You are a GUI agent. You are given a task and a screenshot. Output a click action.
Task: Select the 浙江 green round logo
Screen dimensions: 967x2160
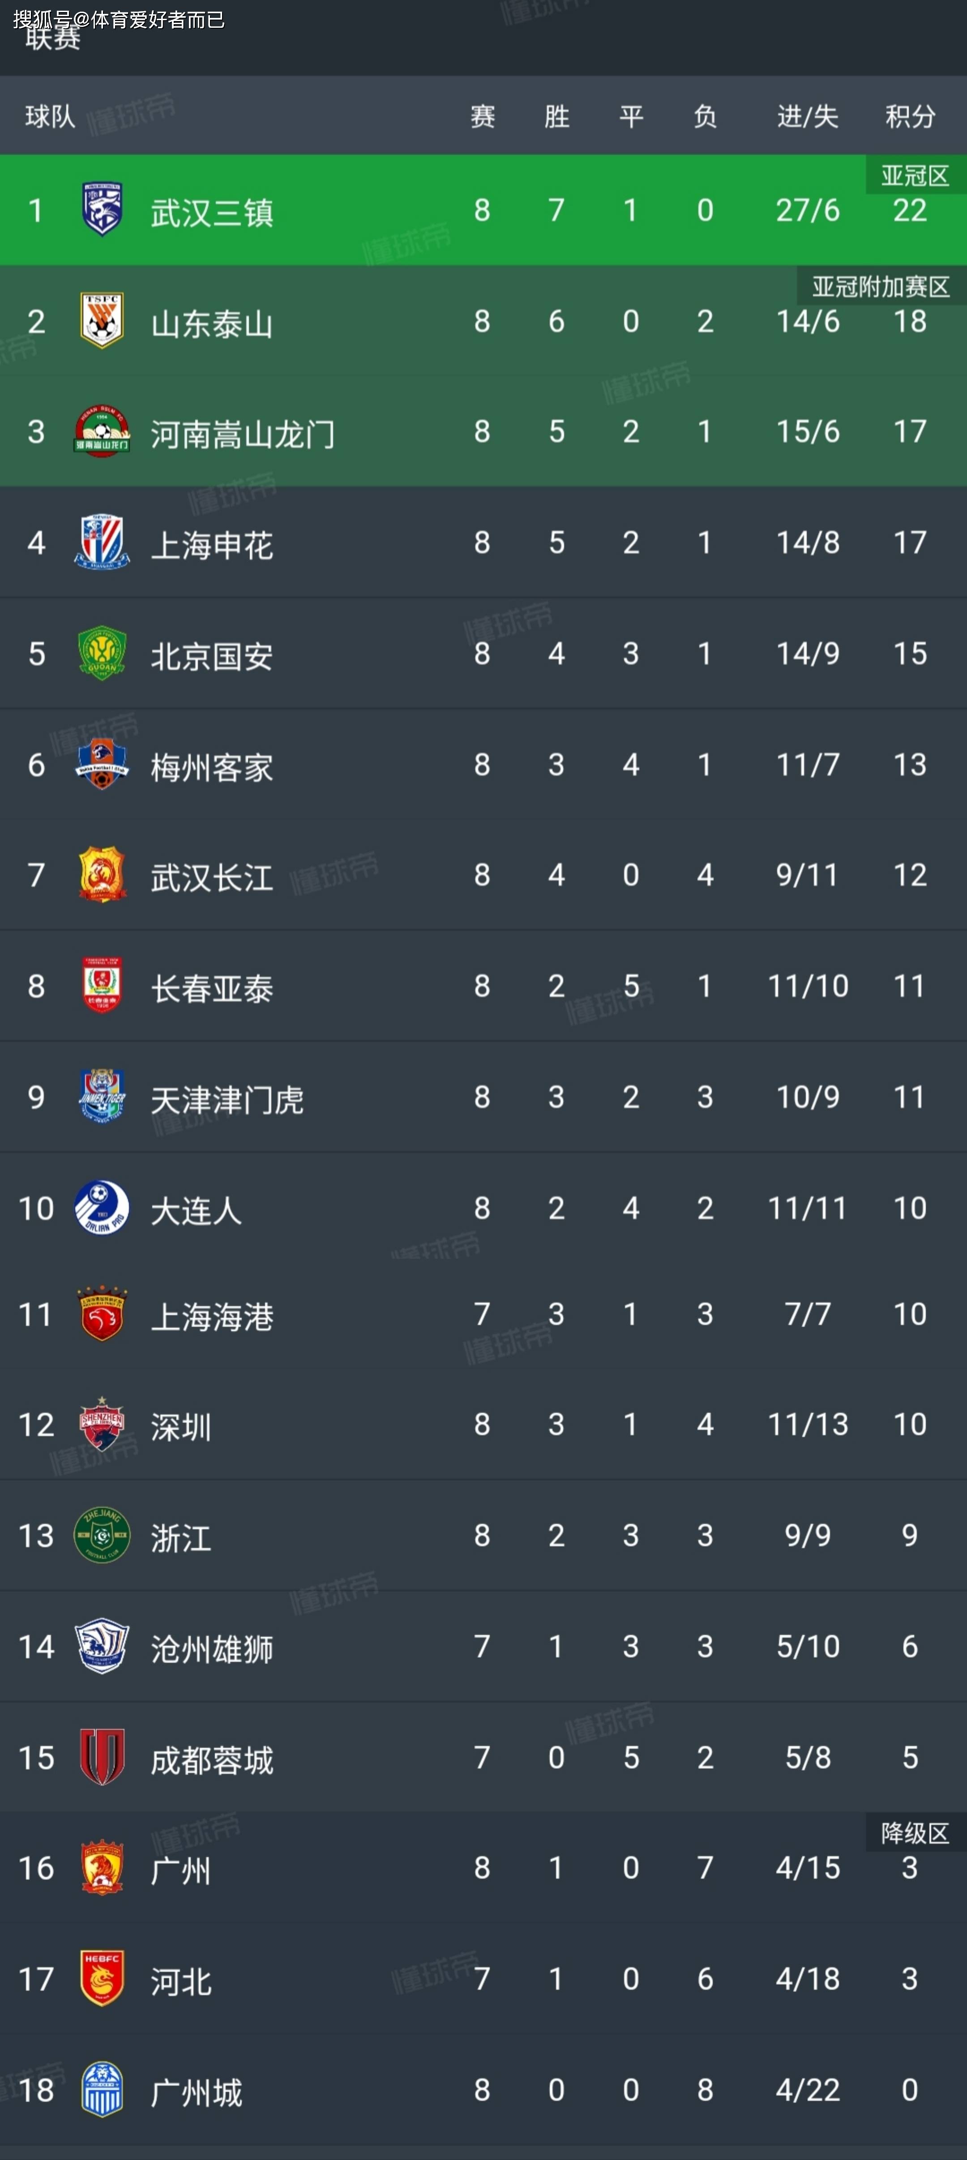pyautogui.click(x=102, y=1535)
